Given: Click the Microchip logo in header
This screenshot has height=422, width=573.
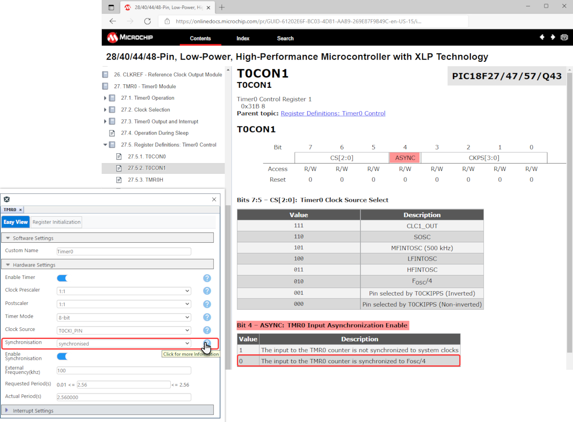Looking at the screenshot, I should tap(130, 37).
